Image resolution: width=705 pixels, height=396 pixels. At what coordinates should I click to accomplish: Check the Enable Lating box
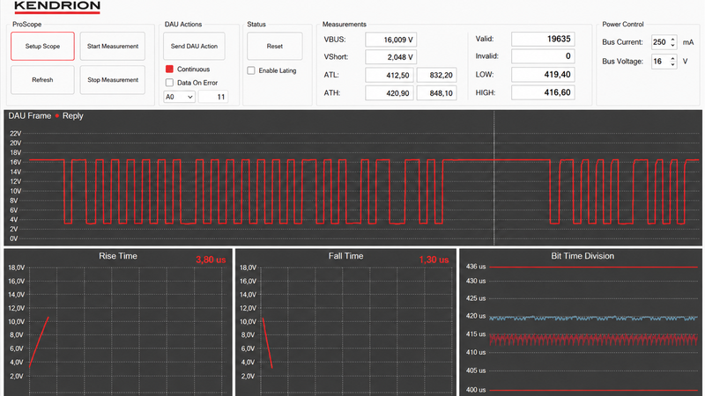251,70
